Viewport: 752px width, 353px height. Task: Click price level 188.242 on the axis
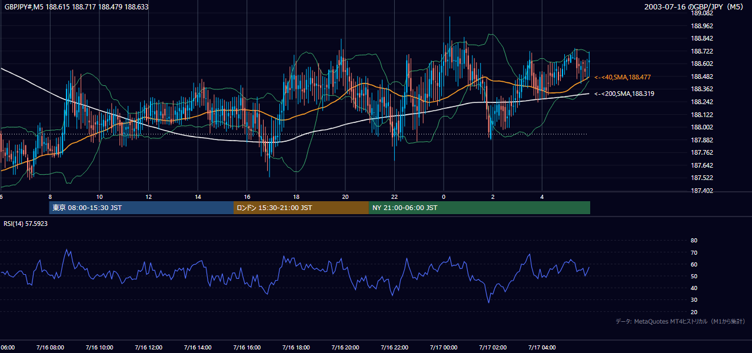[x=702, y=102]
